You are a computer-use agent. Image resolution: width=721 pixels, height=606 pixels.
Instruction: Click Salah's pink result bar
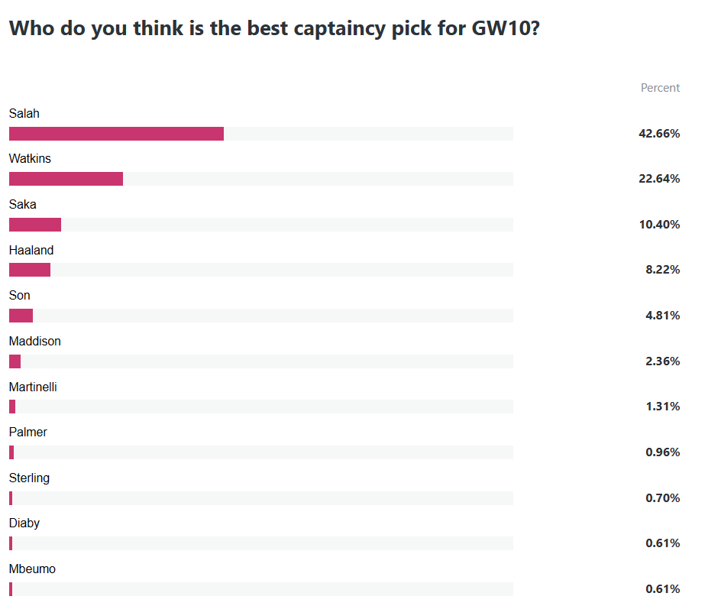pos(116,134)
